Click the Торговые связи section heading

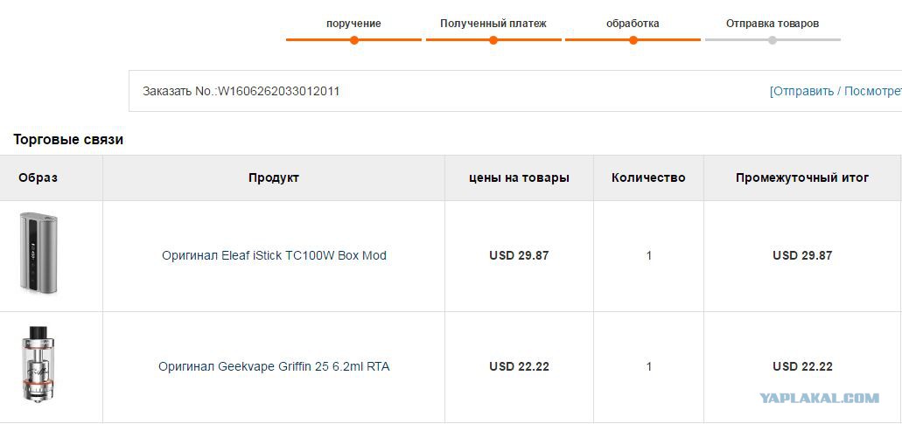point(68,140)
